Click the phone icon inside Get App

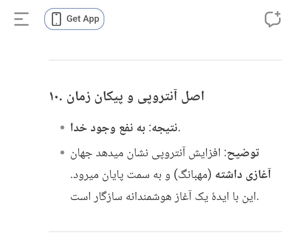(56, 19)
